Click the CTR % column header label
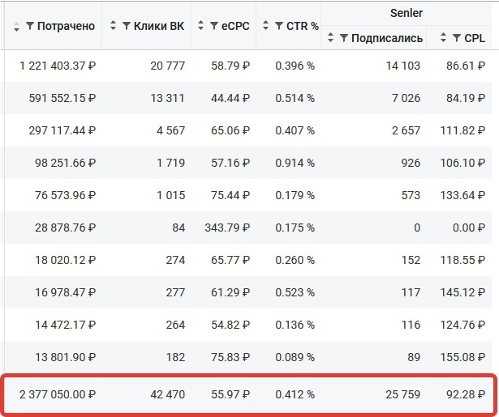 tap(303, 26)
